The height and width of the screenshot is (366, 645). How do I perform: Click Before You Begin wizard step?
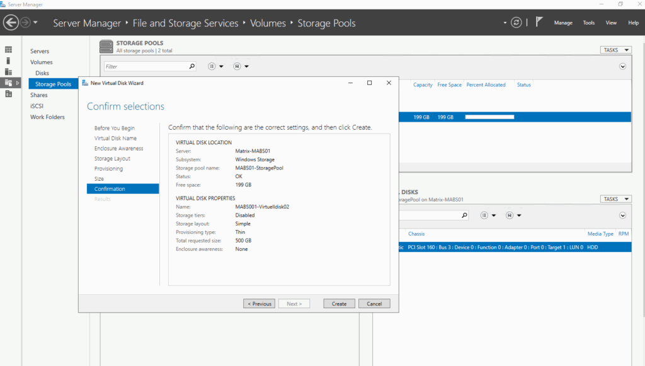pos(115,129)
